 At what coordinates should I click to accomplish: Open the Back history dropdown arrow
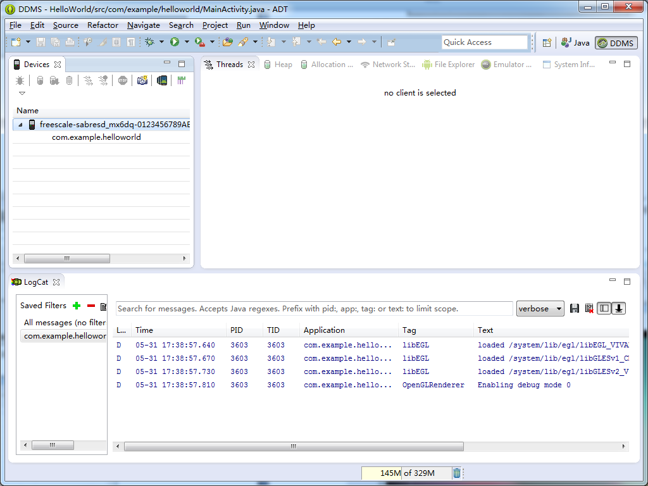[349, 42]
